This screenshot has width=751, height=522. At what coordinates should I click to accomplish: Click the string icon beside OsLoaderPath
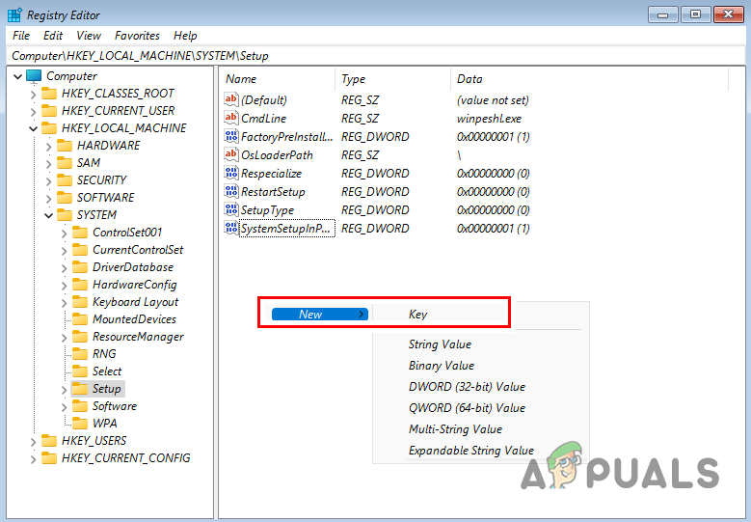point(230,154)
